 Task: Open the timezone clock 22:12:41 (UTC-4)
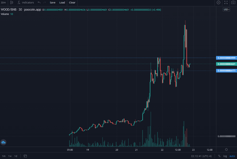point(201,156)
